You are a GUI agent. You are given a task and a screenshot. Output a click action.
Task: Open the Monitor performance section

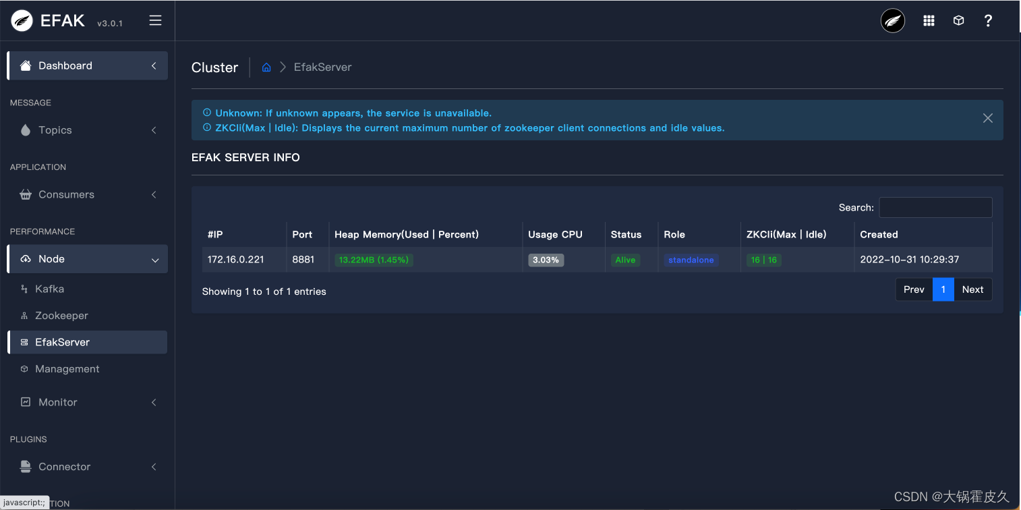[57, 402]
